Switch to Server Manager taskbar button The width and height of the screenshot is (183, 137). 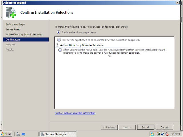[x=58, y=134]
